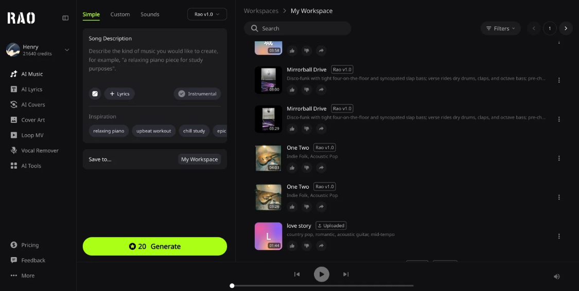
Task: Like the track with 03:58 duration
Action: (x=292, y=50)
